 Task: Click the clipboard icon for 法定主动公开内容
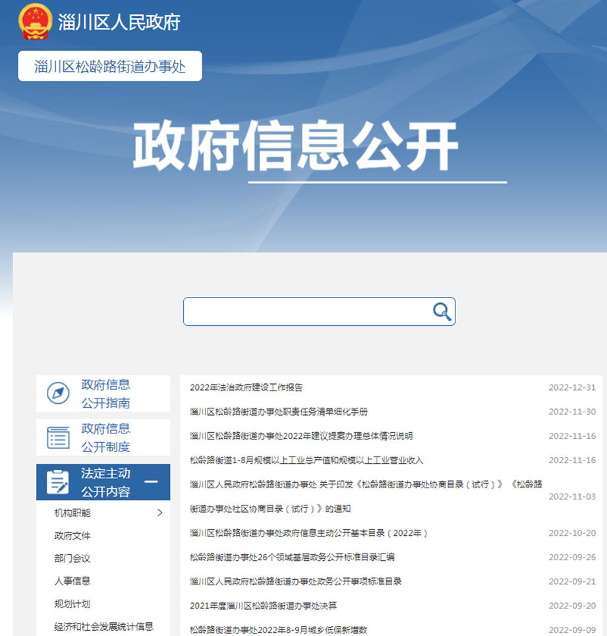pos(58,482)
